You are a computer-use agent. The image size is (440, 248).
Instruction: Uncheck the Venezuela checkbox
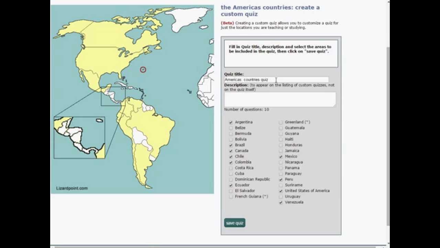(x=281, y=203)
